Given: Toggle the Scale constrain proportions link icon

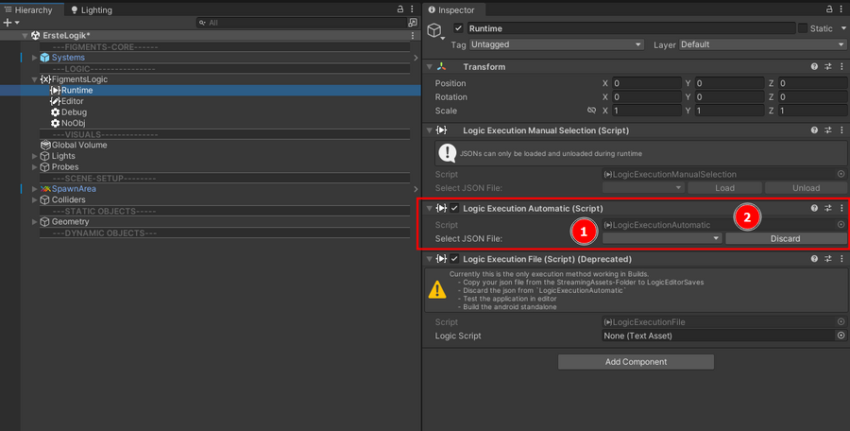Looking at the screenshot, I should [591, 111].
